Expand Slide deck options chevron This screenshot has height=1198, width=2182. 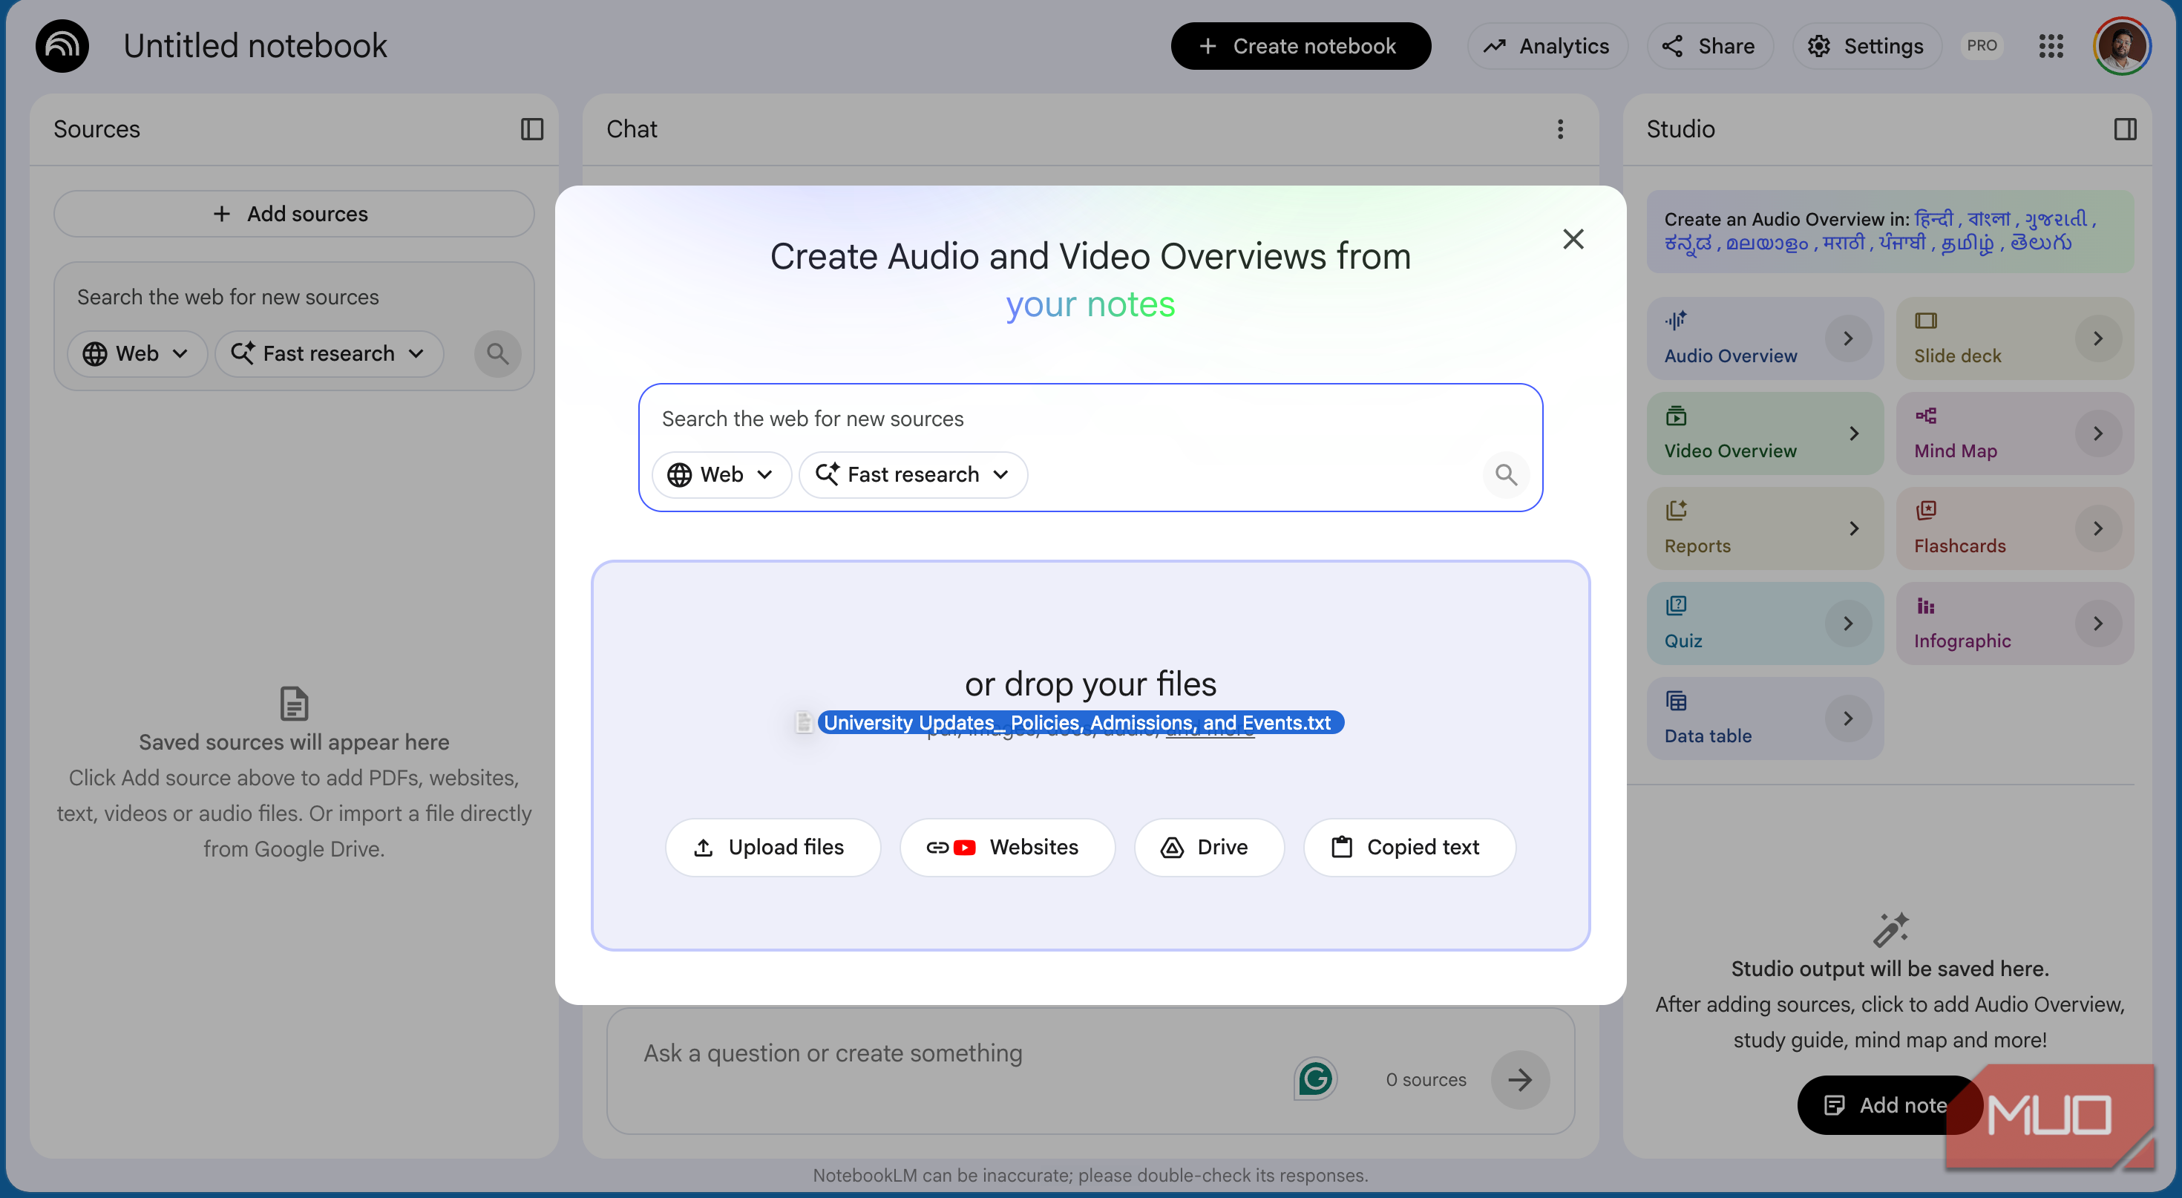click(x=2097, y=338)
